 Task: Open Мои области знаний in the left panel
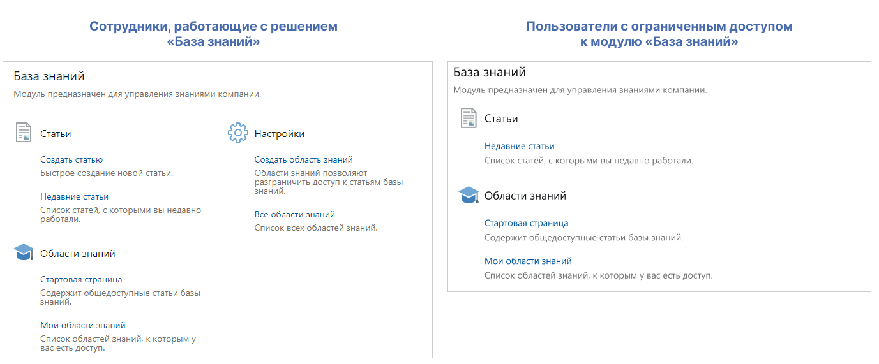coord(83,326)
